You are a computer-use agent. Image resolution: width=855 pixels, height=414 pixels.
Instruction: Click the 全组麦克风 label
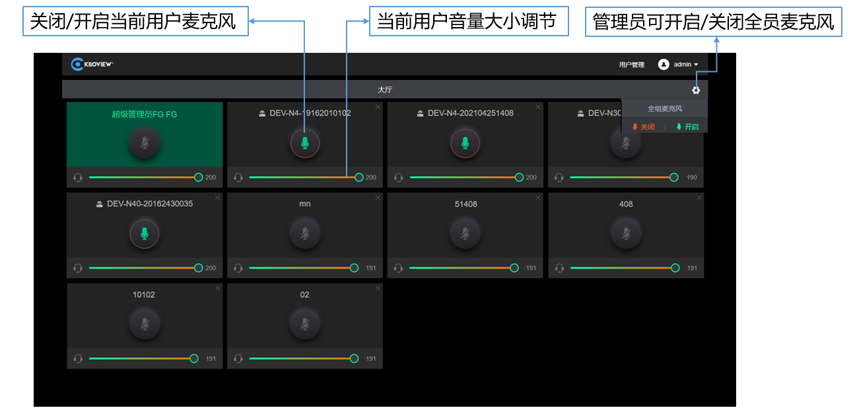point(665,108)
